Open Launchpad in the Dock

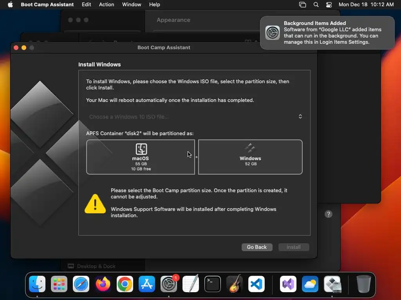[x=59, y=284]
